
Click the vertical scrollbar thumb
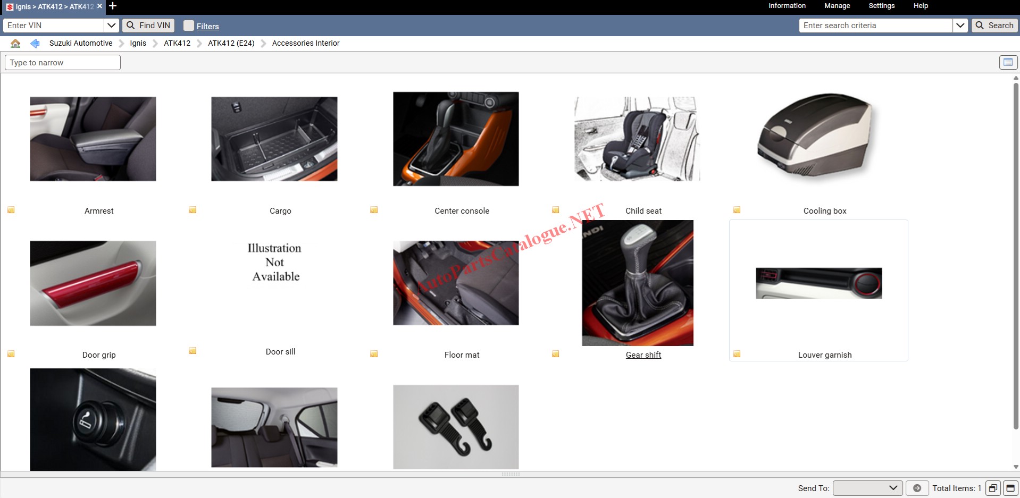click(x=1015, y=255)
